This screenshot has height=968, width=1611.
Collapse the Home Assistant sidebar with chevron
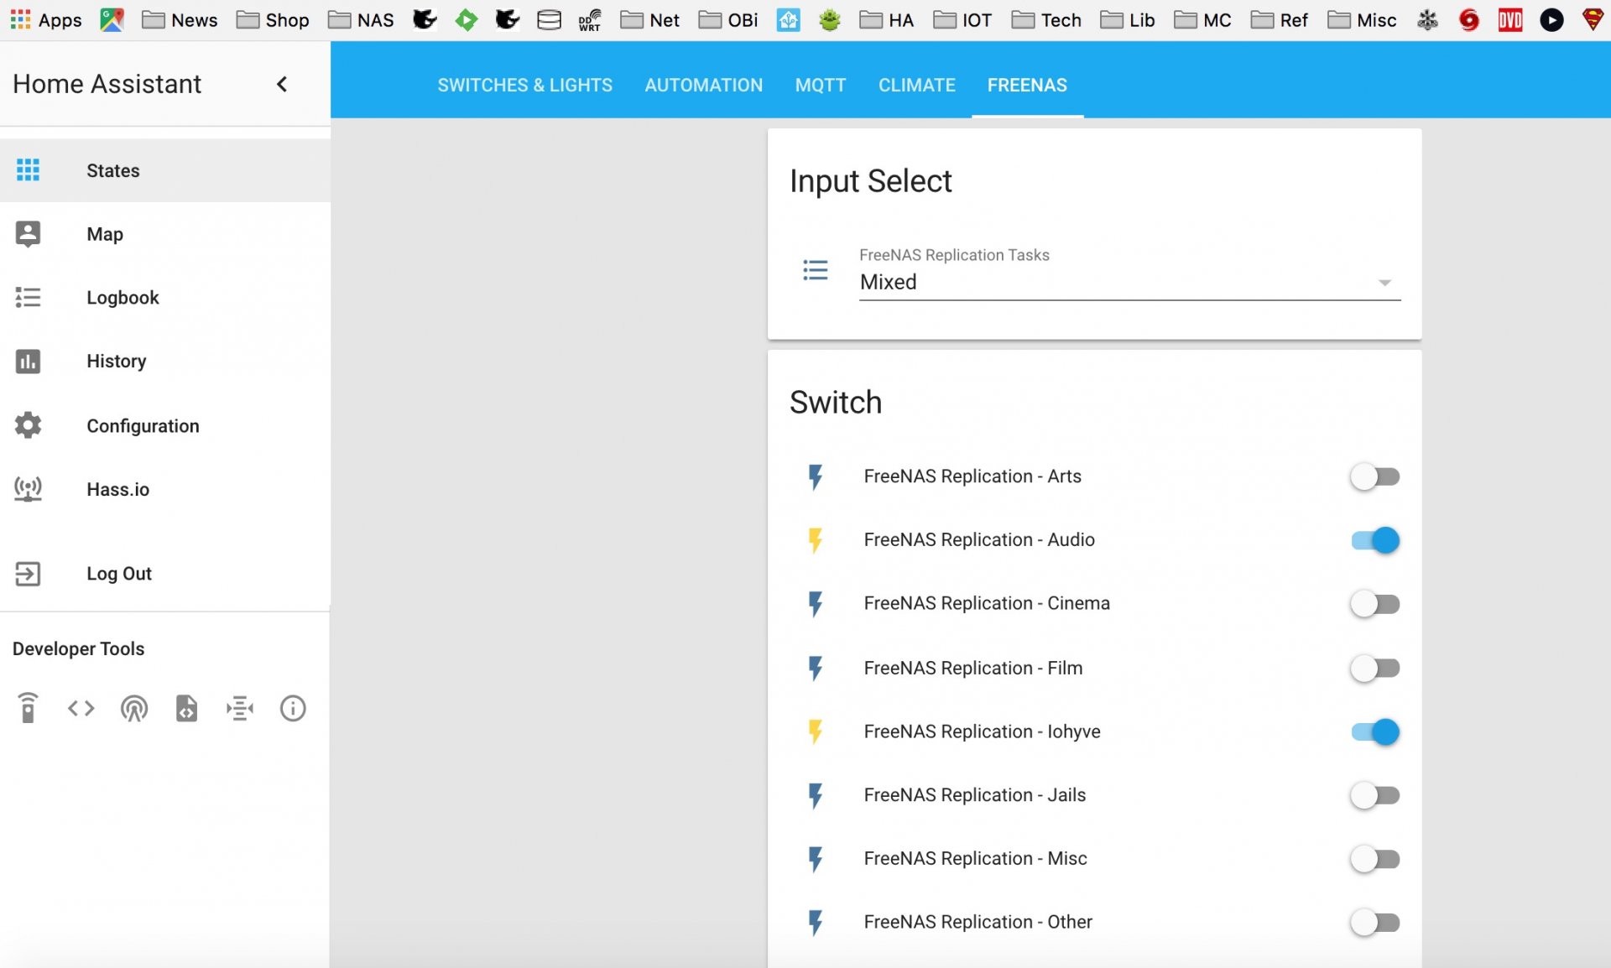pos(282,84)
